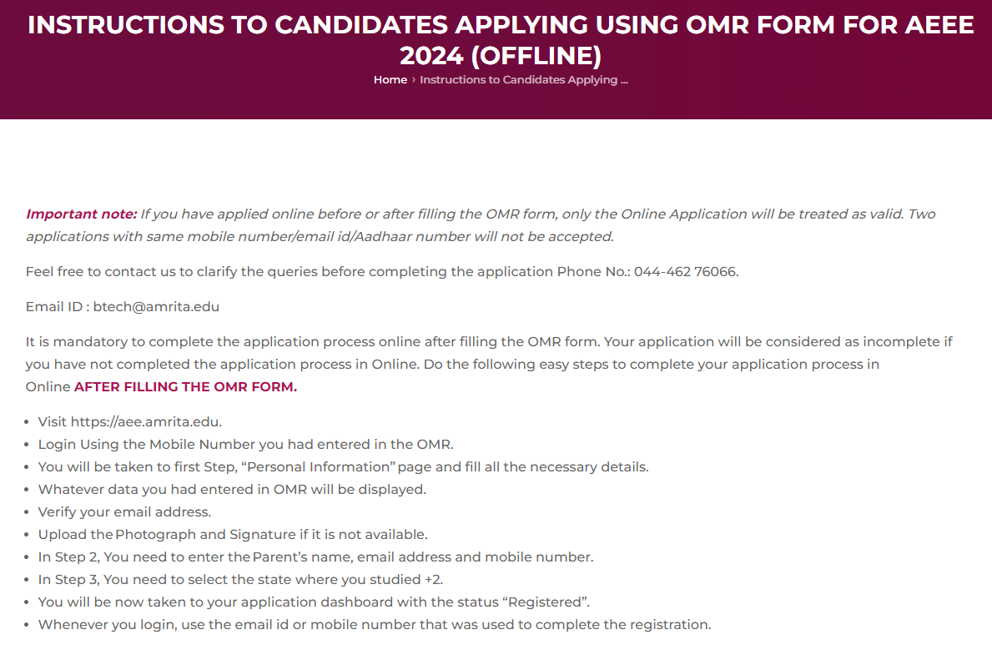Click the "Verify your email address." bullet
The image size is (992, 650).
pyautogui.click(x=124, y=511)
